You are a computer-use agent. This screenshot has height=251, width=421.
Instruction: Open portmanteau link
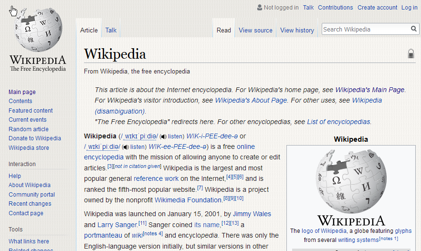pyautogui.click(x=103, y=236)
